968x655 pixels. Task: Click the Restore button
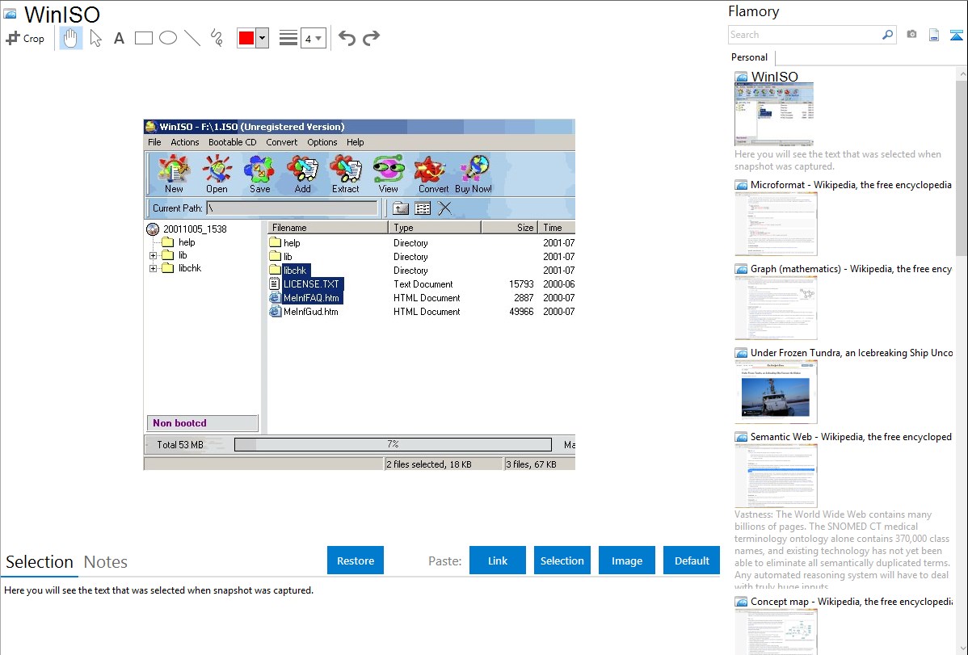point(356,561)
